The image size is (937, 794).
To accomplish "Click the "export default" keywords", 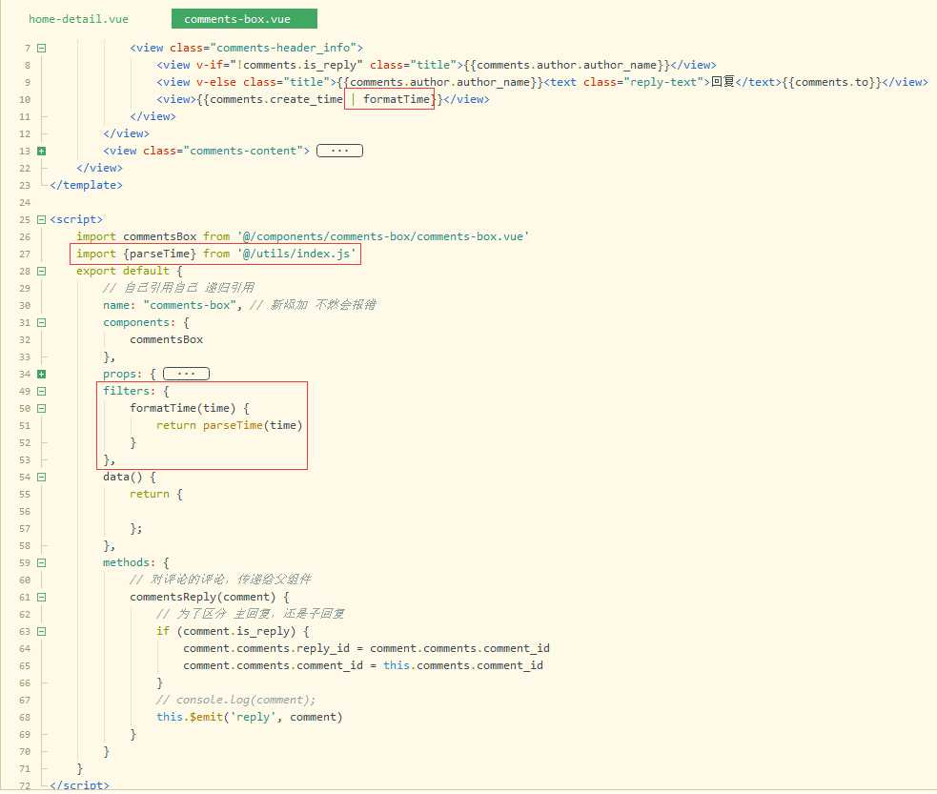I will tap(123, 272).
